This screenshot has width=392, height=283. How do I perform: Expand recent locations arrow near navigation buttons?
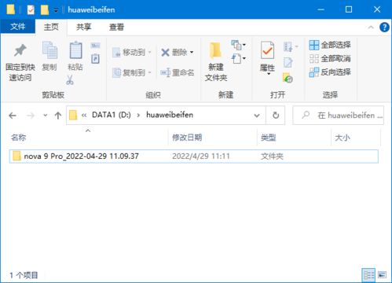45,115
